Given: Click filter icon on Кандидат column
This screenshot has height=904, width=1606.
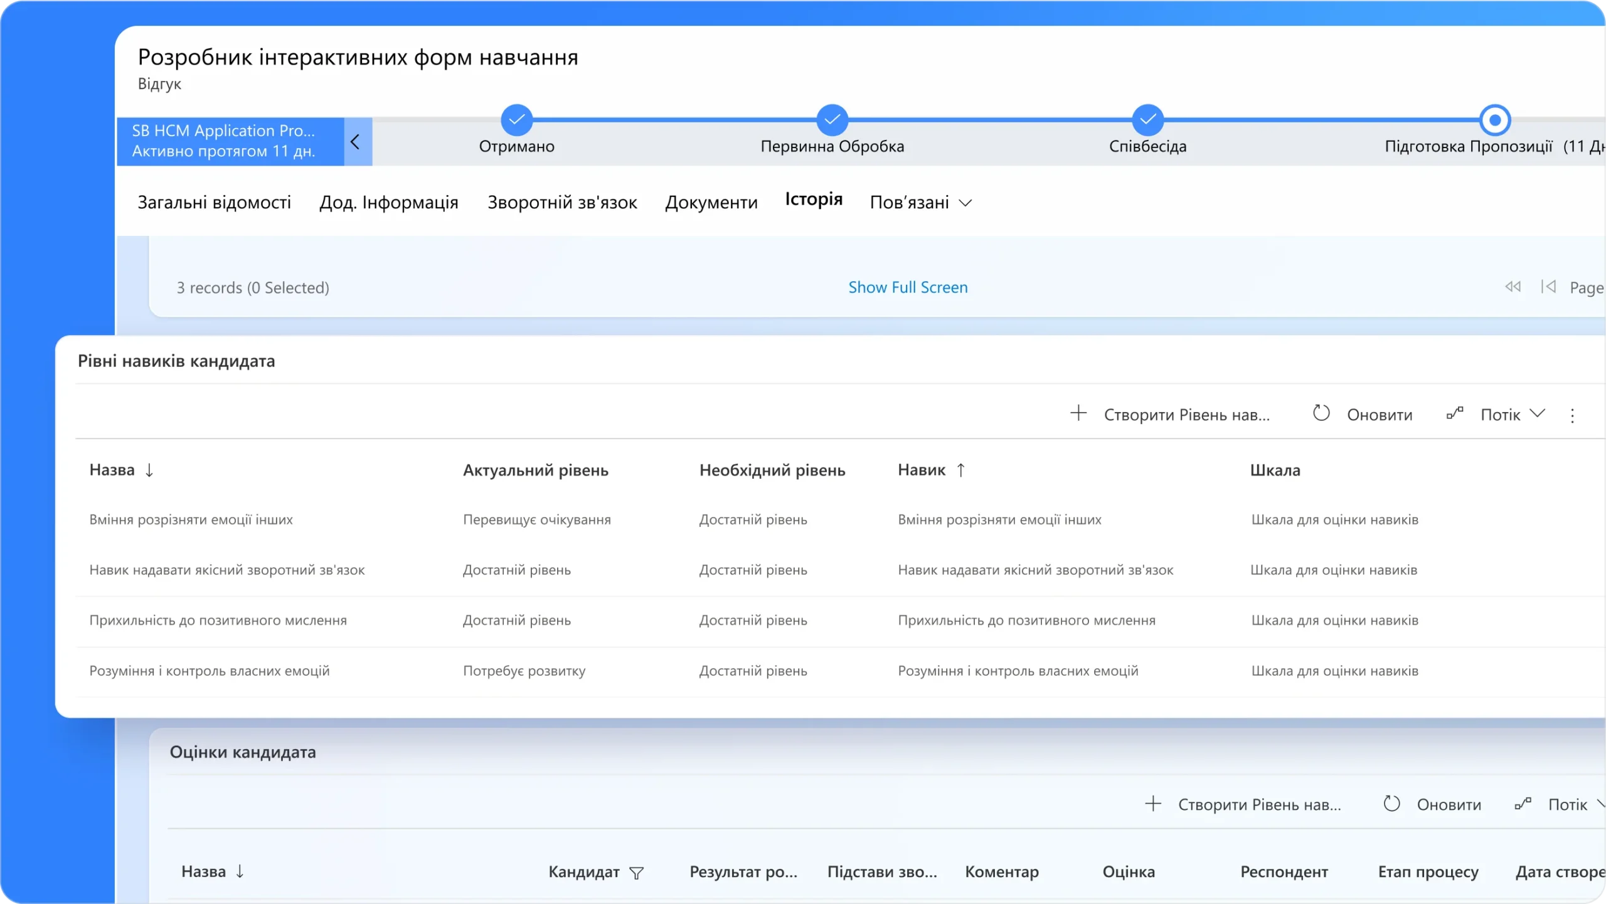Looking at the screenshot, I should [636, 873].
